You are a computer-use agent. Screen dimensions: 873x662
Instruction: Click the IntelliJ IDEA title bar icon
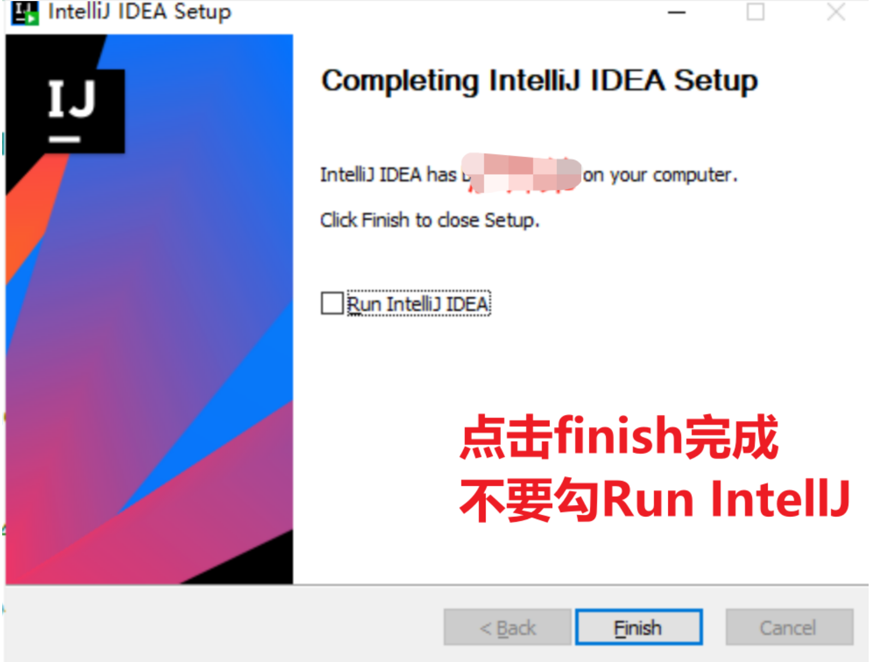(25, 12)
